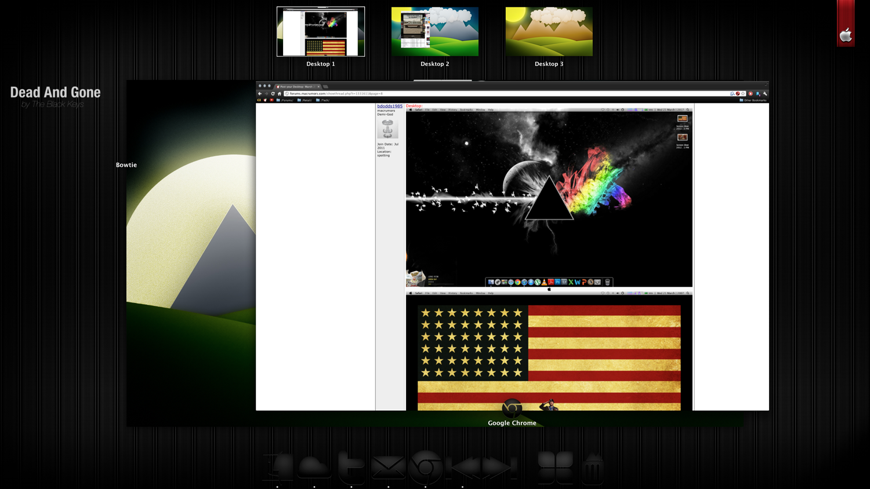Click the Apple logo on red ribbon
Image resolution: width=870 pixels, height=489 pixels.
(846, 35)
